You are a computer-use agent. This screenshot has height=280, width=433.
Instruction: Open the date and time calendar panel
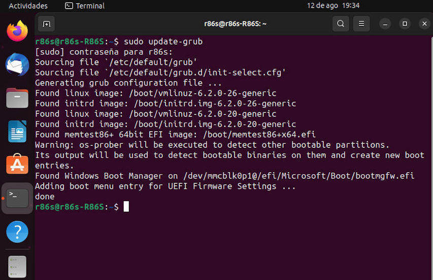[x=333, y=6]
